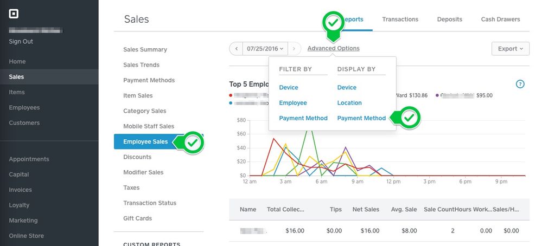
Task: Go to previous date with left arrow
Action: [x=236, y=49]
